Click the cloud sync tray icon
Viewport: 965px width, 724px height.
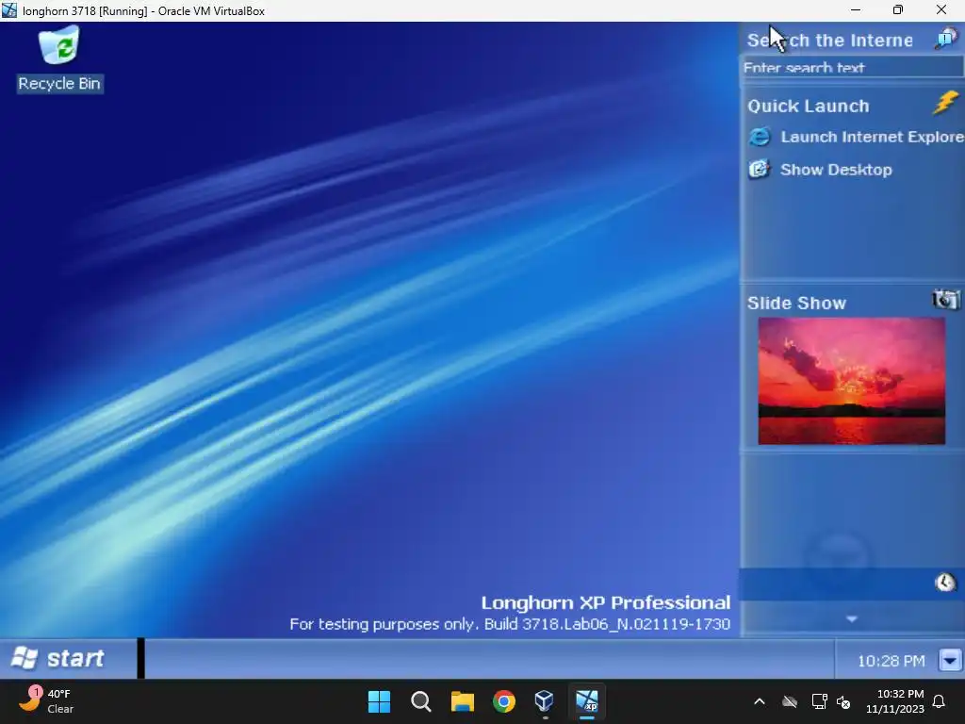click(x=790, y=701)
